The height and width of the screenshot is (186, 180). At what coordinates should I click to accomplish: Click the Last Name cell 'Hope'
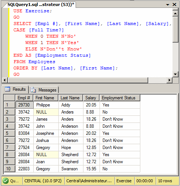coord(71,148)
